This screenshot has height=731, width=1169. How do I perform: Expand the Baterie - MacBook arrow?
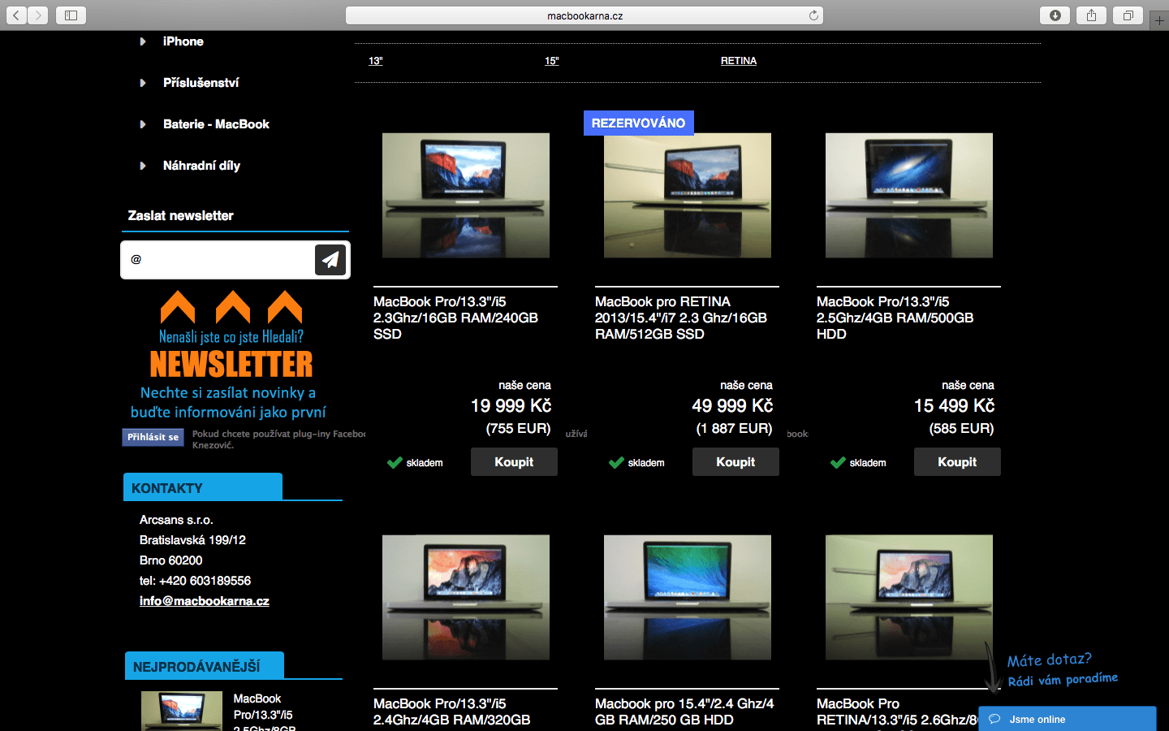(x=143, y=124)
